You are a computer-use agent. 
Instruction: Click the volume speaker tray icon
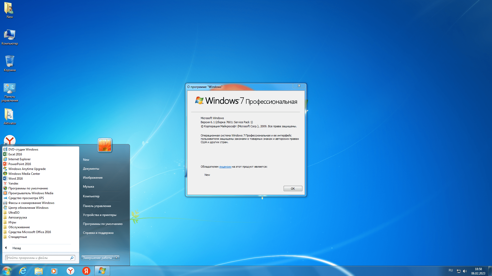click(x=465, y=271)
